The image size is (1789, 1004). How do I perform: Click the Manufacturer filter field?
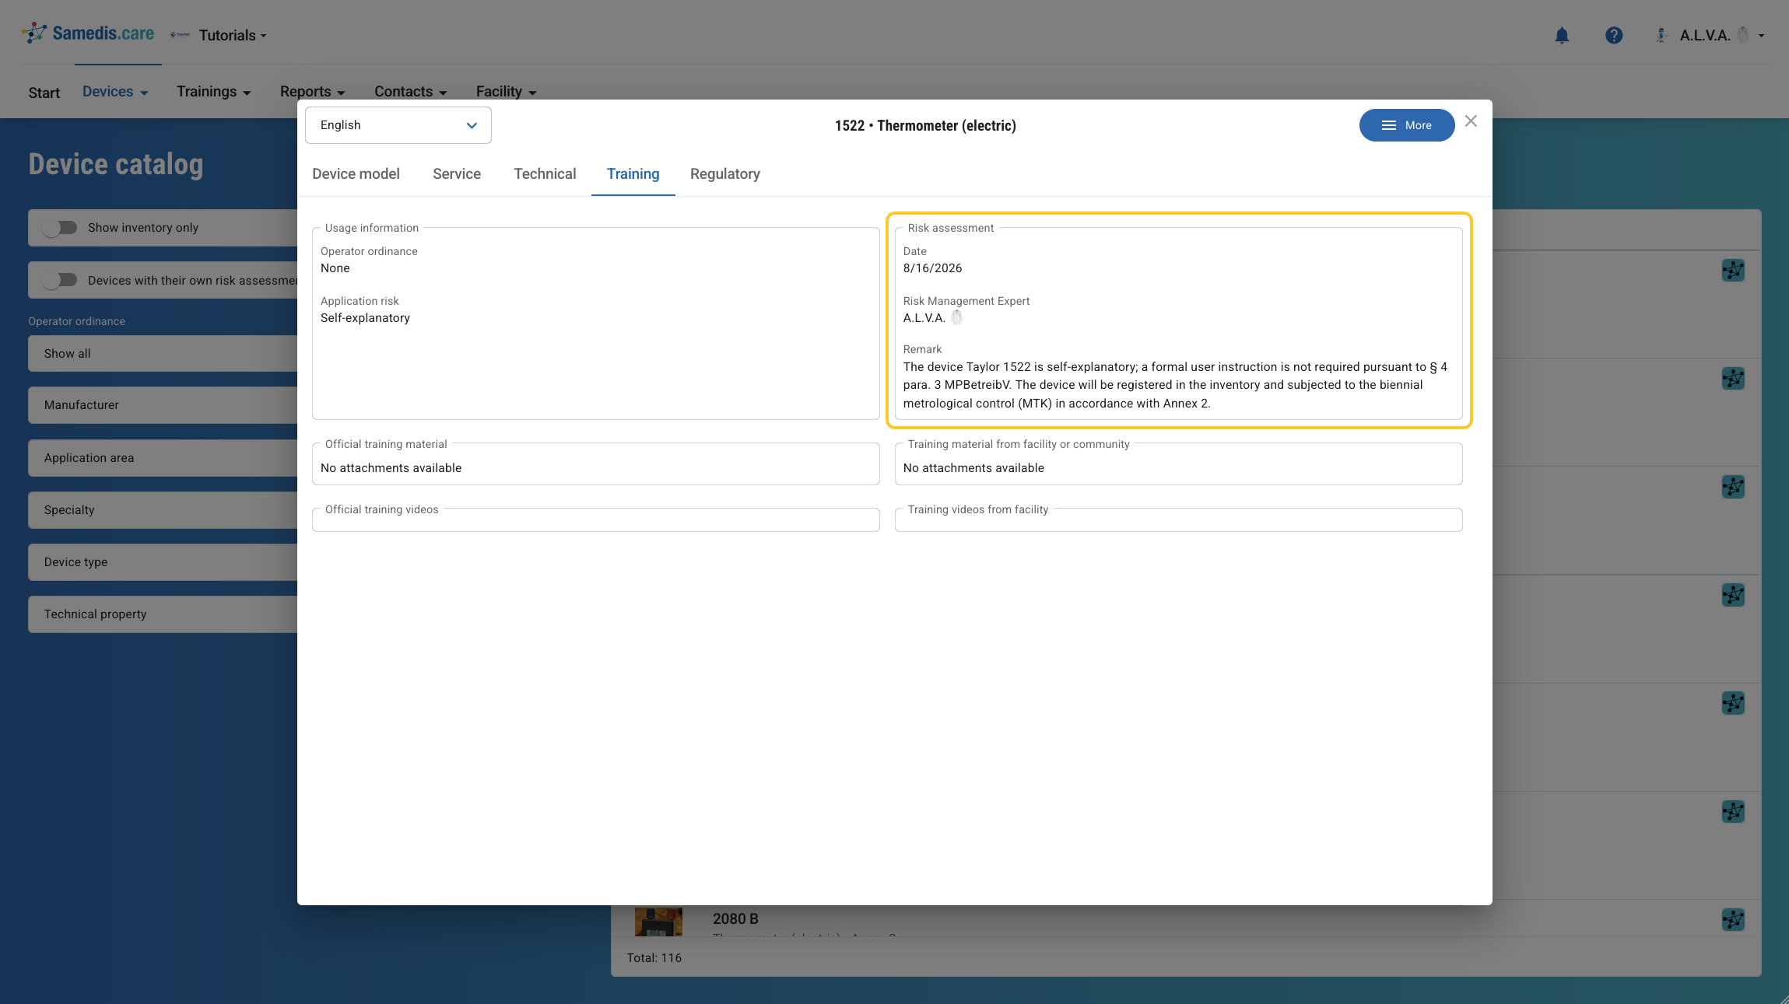coord(163,405)
